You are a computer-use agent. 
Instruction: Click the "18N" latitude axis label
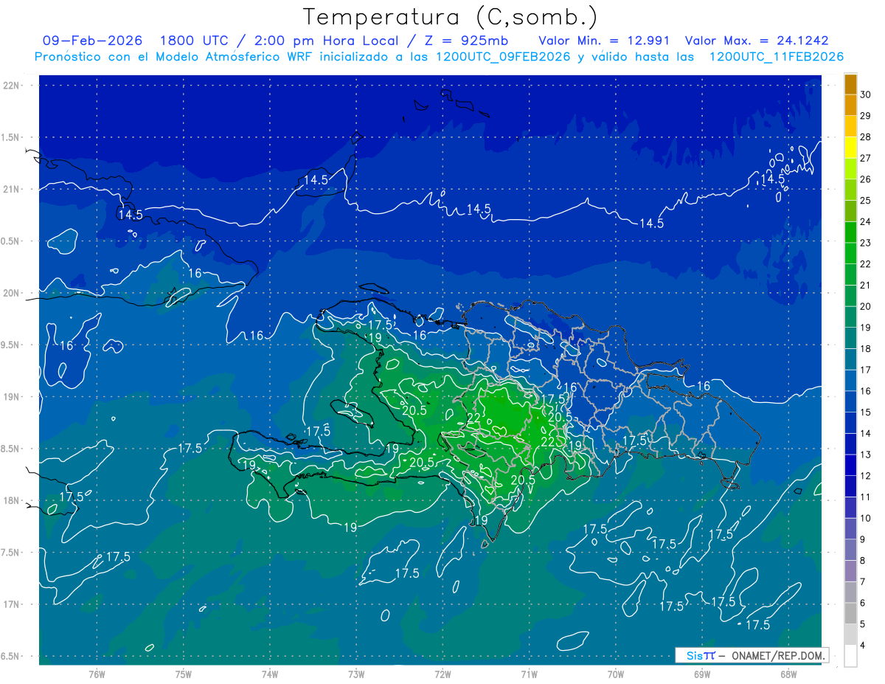(12, 500)
